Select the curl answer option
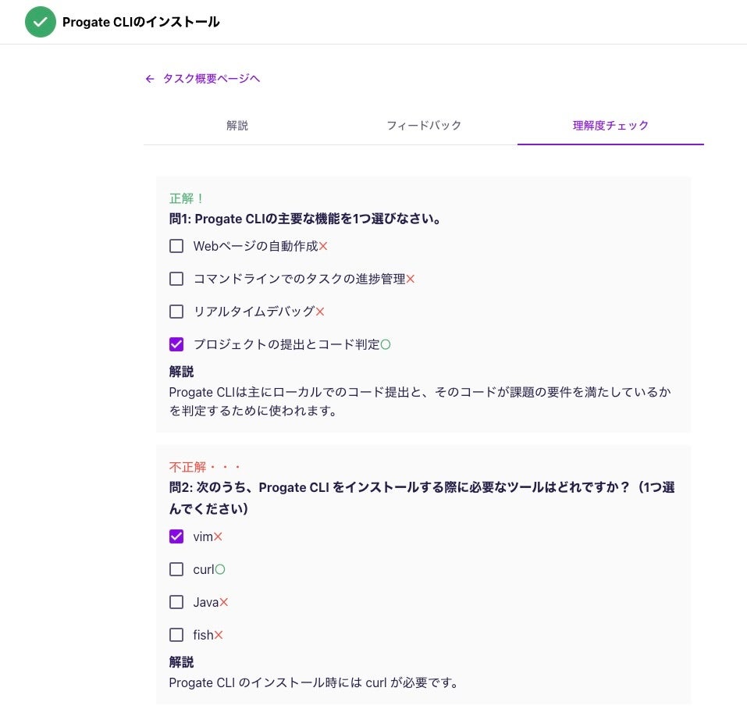Image resolution: width=747 pixels, height=709 pixels. tap(176, 569)
